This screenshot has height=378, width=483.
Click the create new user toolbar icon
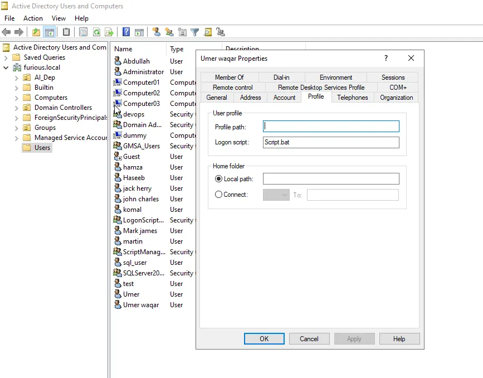tap(157, 32)
